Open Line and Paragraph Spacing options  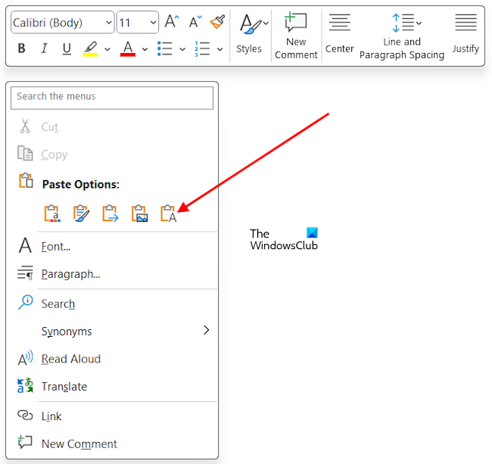pos(402,36)
